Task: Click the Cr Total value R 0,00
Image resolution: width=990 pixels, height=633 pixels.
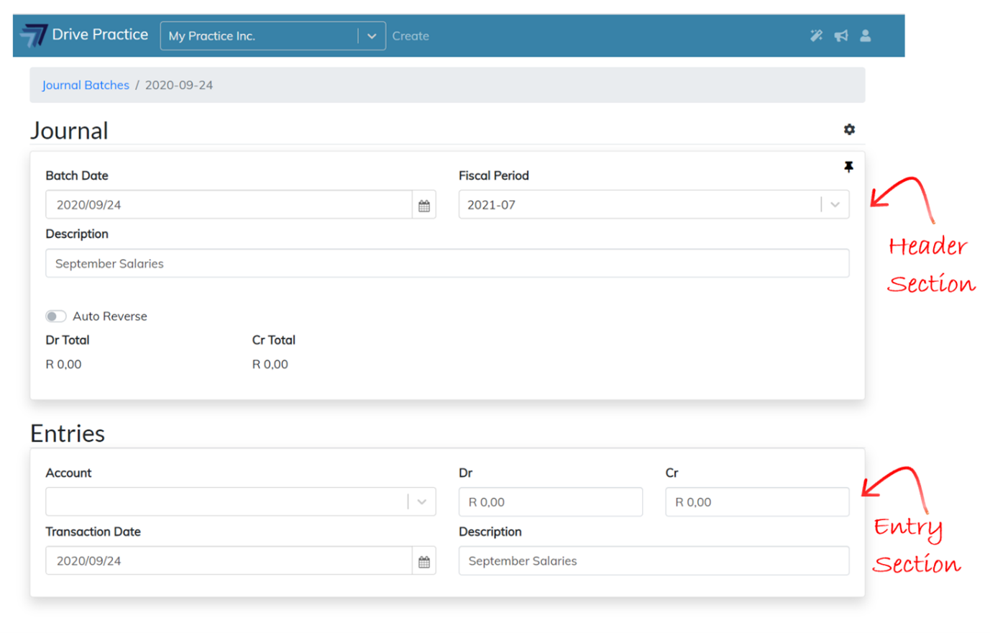Action: click(270, 365)
